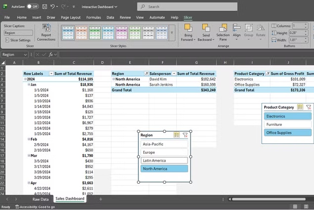Viewport: 314px width, 210px height.
Task: Open Report Connections
Action: pos(46,32)
